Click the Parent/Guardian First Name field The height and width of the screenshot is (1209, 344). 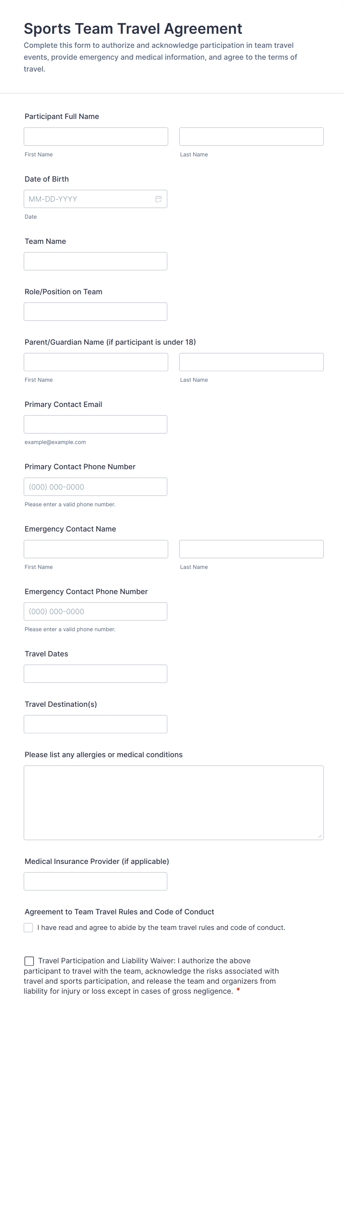[95, 362]
